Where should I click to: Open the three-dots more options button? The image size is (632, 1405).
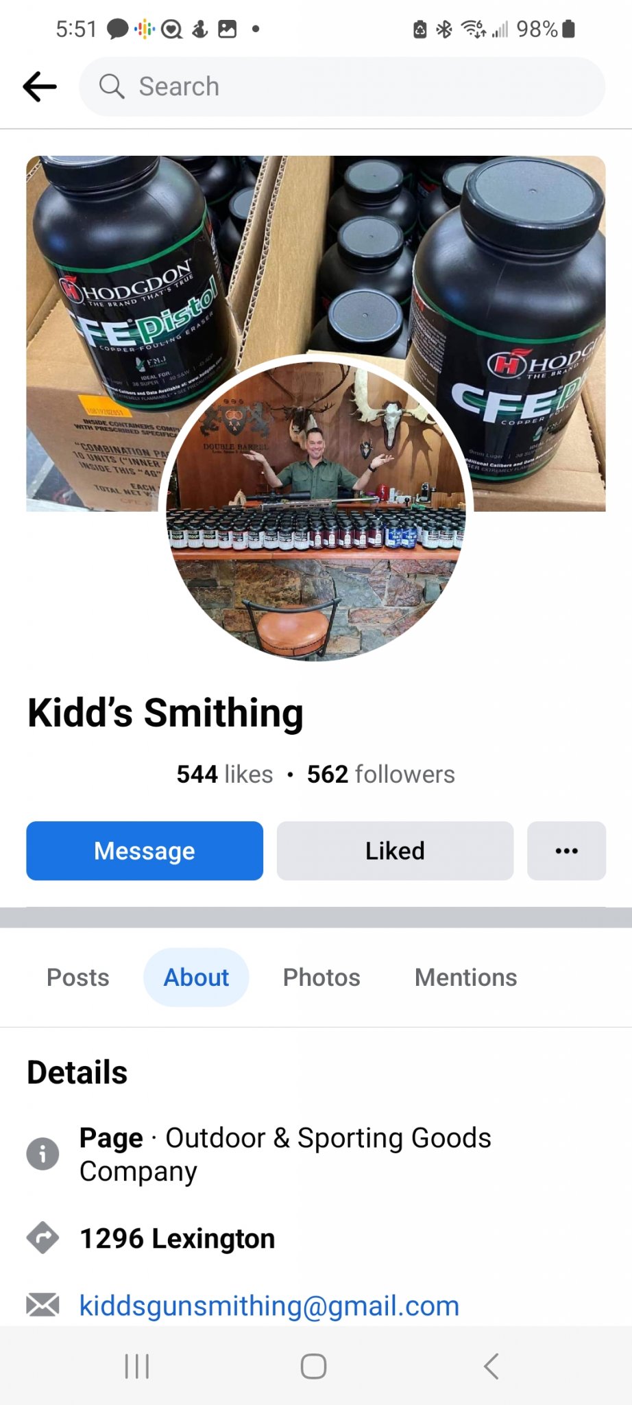pyautogui.click(x=566, y=851)
